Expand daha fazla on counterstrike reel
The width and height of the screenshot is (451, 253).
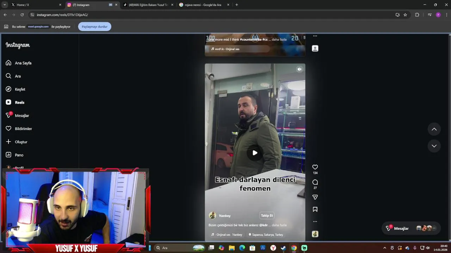[x=279, y=40]
